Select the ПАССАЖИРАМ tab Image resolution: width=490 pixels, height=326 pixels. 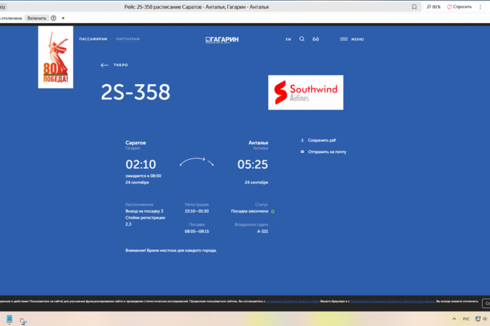click(93, 39)
